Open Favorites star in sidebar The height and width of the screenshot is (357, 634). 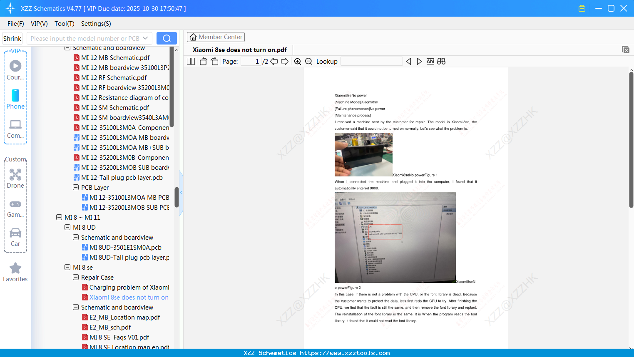pyautogui.click(x=15, y=272)
